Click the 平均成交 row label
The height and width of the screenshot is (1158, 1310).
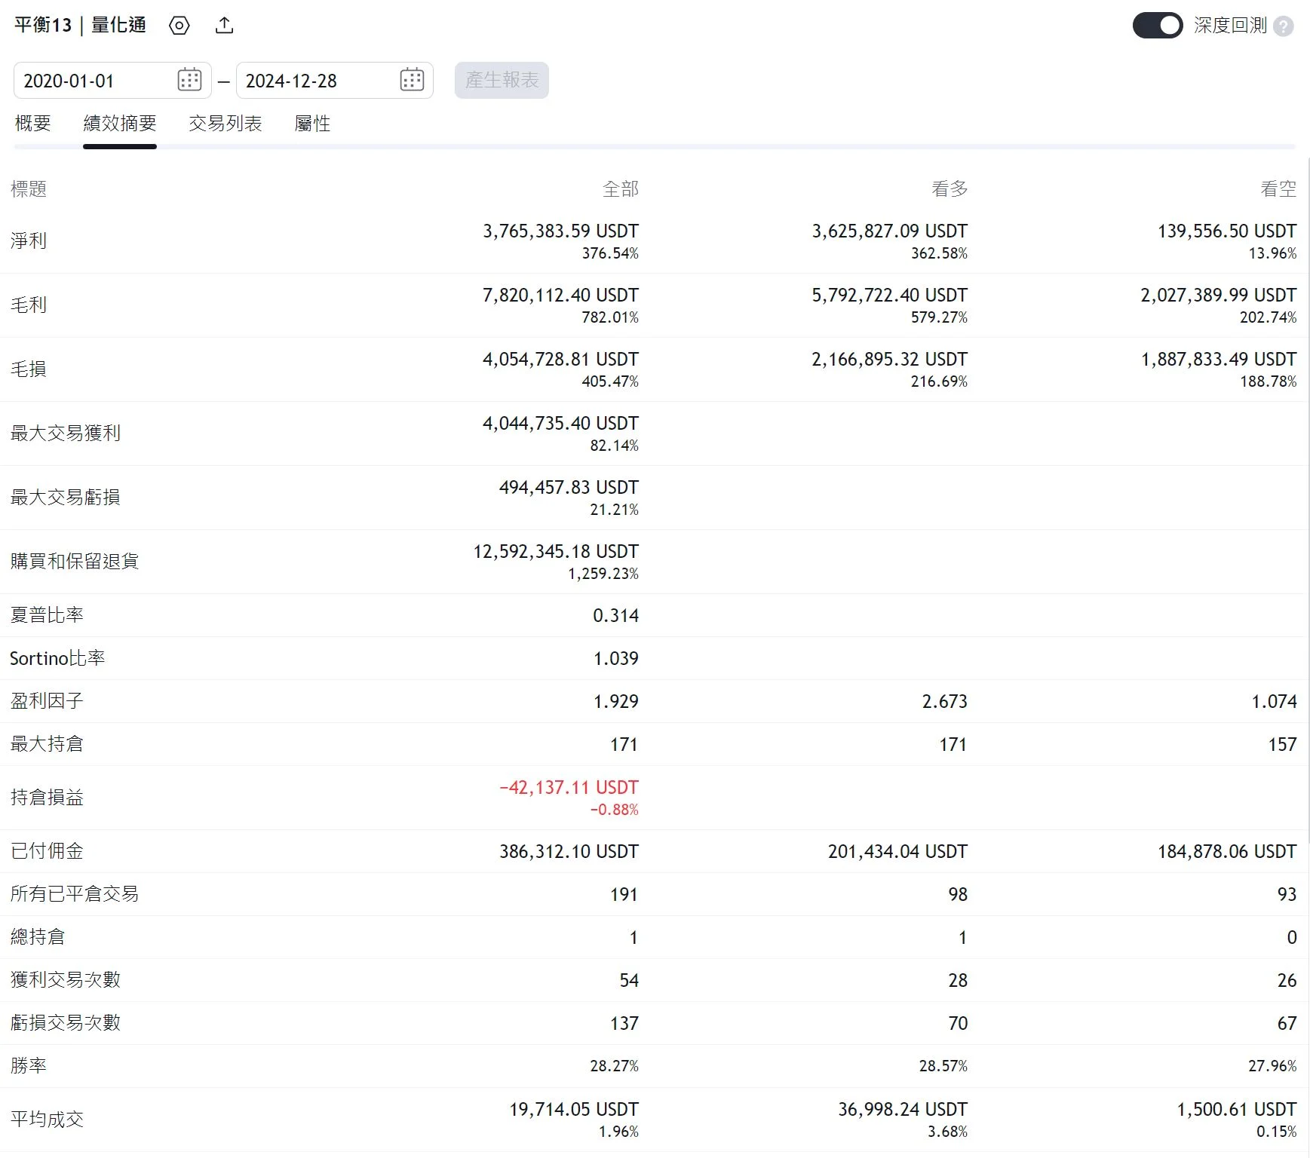tap(47, 1120)
